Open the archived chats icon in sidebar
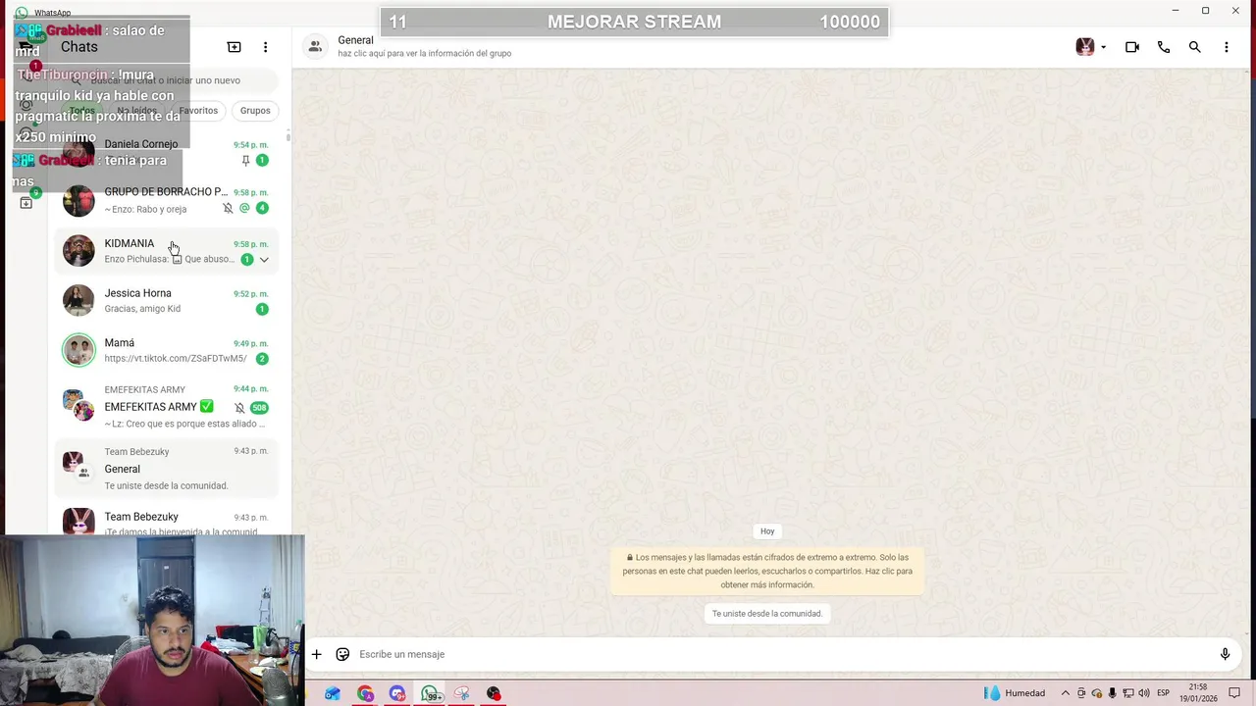This screenshot has height=706, width=1256. (26, 202)
